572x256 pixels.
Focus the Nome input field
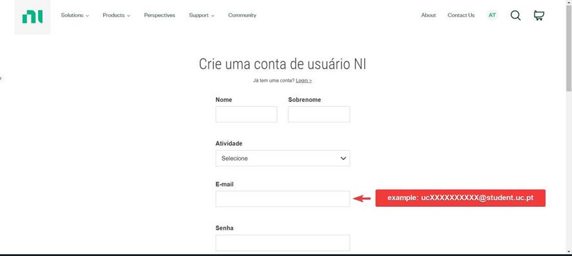click(x=246, y=114)
